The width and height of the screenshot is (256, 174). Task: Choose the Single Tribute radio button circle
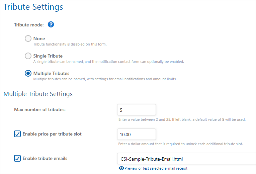pos(28,56)
